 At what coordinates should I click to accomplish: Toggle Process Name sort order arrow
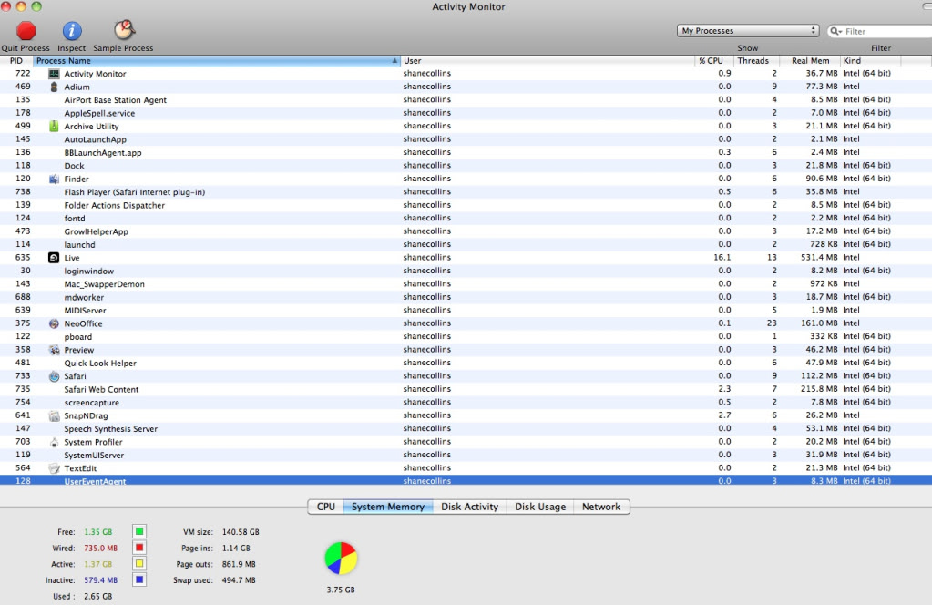tap(394, 61)
